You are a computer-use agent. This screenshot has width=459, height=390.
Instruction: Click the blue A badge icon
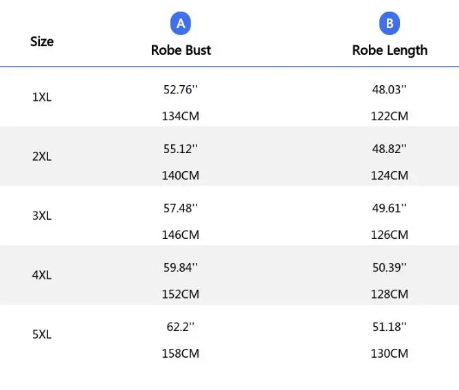tap(181, 24)
